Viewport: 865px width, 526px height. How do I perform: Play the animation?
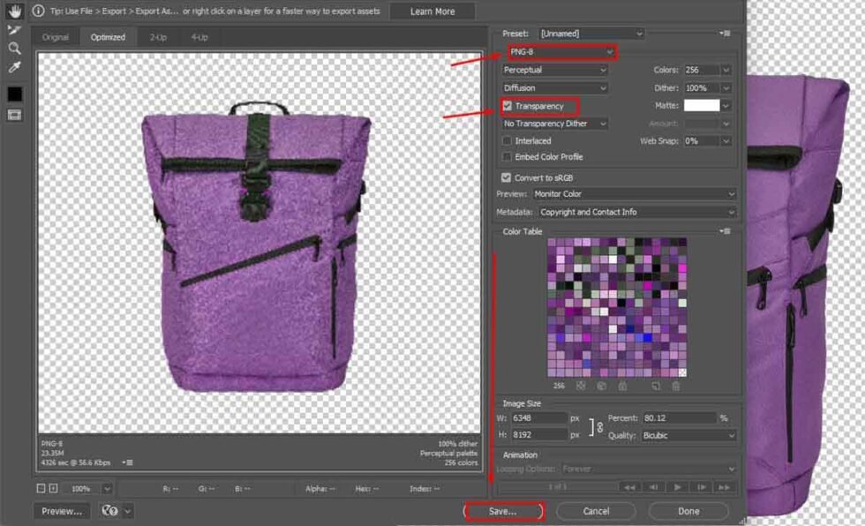(x=677, y=487)
